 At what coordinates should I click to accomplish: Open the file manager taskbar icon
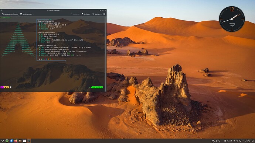(x=20, y=141)
